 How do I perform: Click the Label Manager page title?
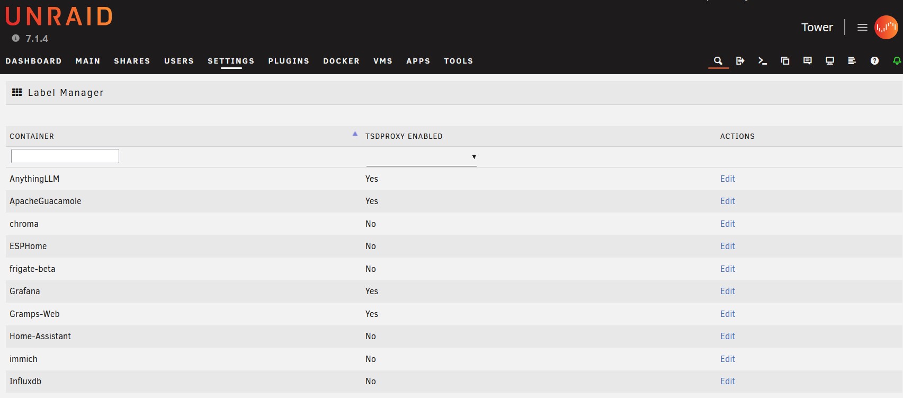[66, 93]
